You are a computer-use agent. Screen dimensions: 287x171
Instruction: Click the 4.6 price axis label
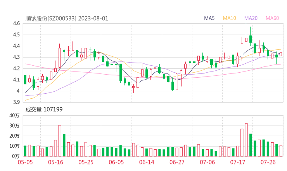pos(16,23)
